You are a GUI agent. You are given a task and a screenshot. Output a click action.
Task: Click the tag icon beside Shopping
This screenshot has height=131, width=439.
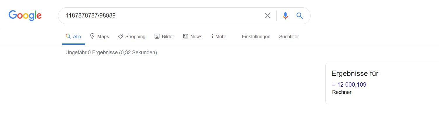point(120,36)
